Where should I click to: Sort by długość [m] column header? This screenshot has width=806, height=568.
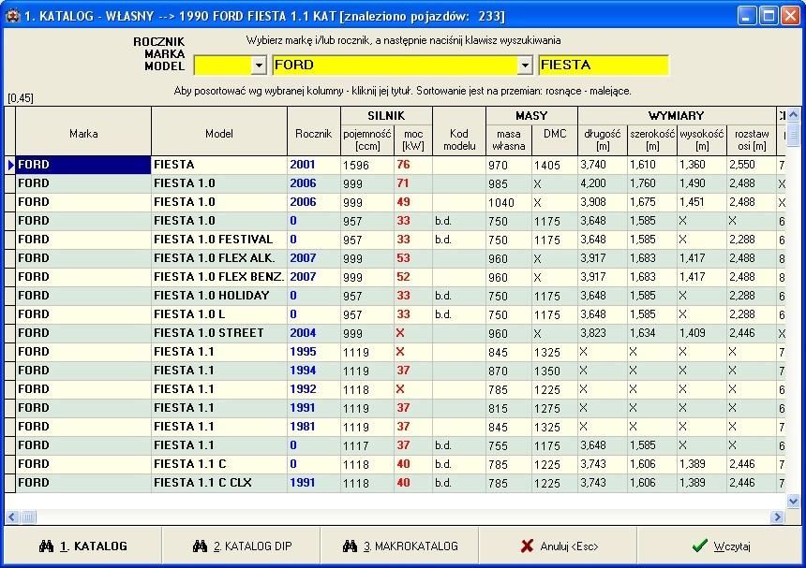pos(603,139)
